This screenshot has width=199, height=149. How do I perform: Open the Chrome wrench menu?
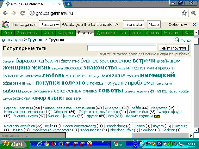click(194, 13)
